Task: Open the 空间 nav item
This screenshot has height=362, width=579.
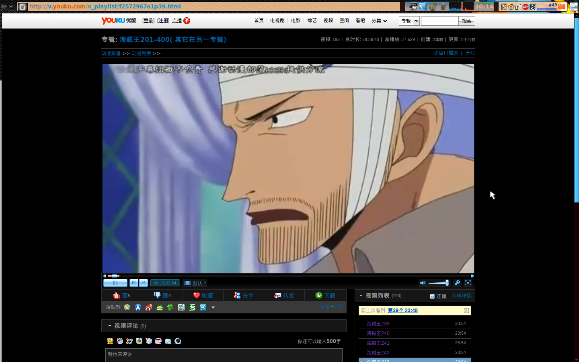Action: pyautogui.click(x=344, y=21)
